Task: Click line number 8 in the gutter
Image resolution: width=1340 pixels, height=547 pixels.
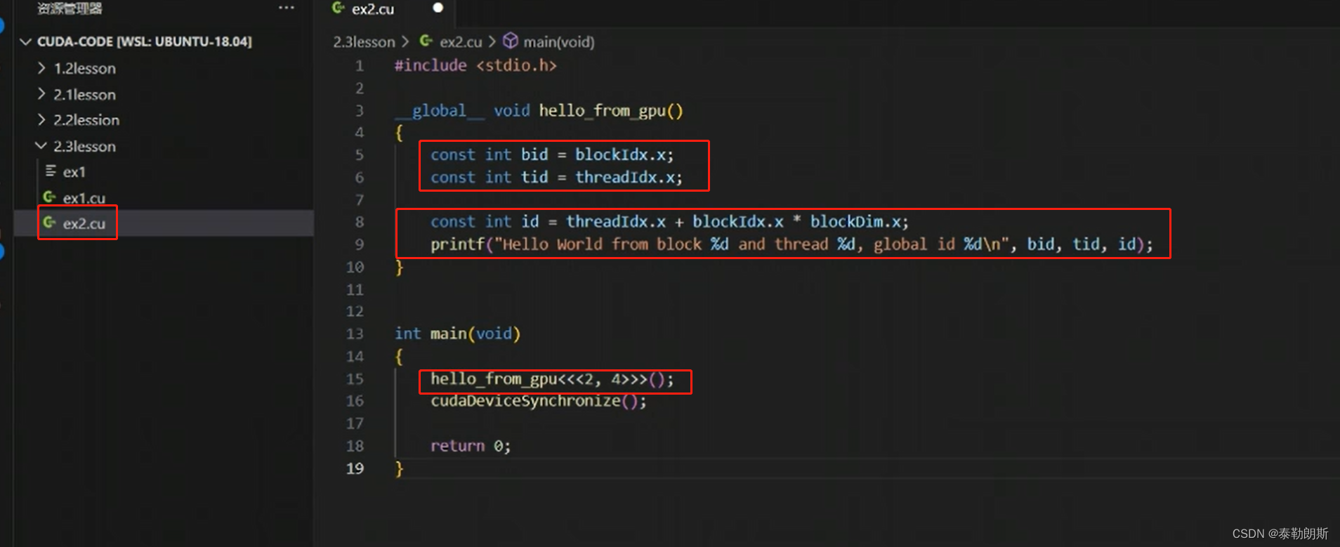Action: 360,222
